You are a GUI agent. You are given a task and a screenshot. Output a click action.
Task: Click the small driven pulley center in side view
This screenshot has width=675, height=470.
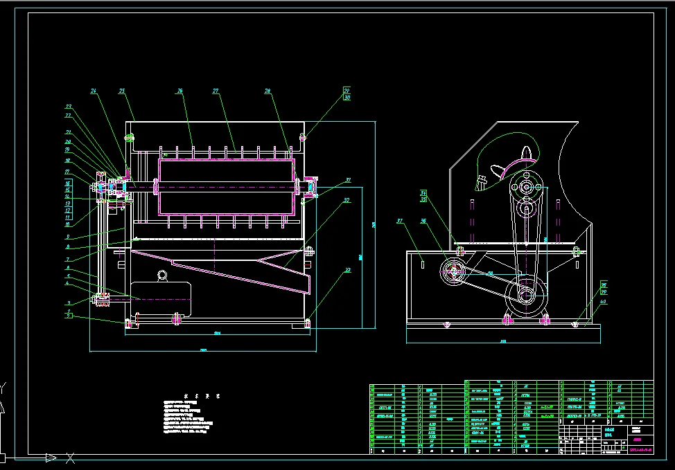(453, 271)
